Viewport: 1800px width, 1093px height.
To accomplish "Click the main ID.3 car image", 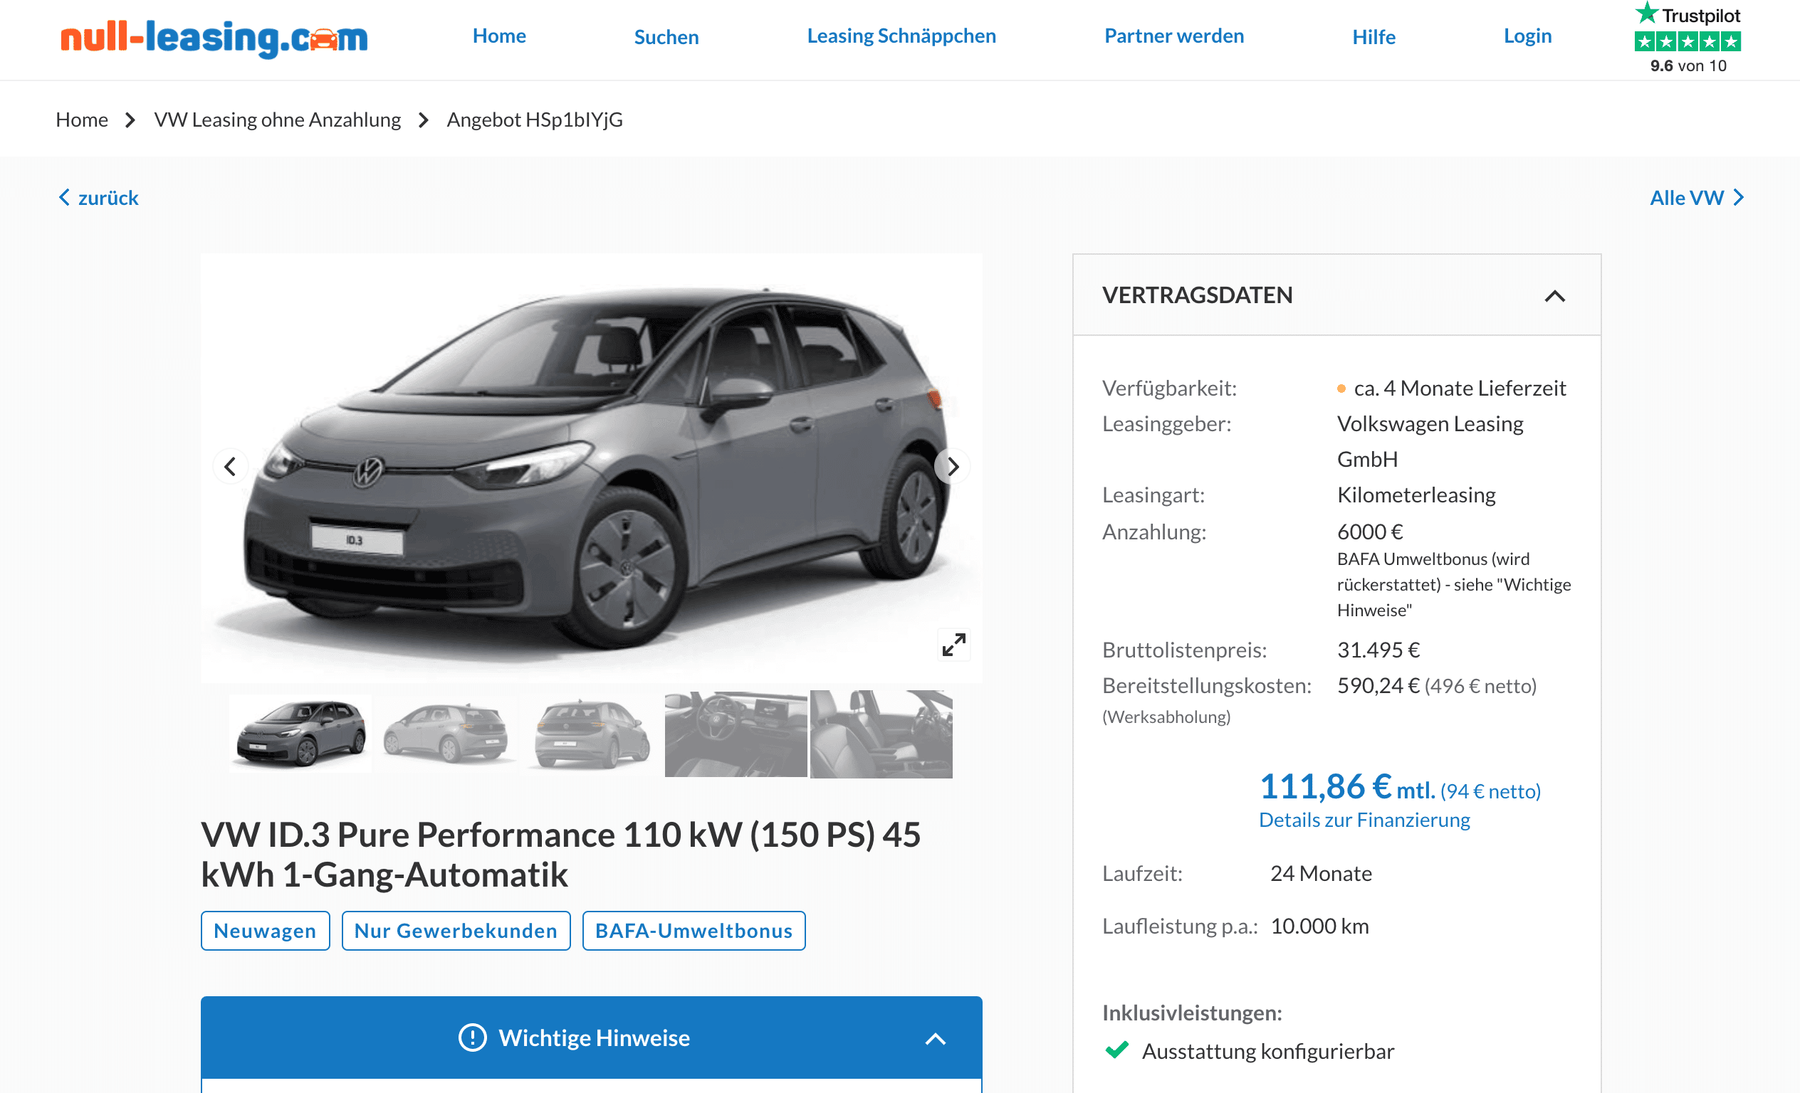I will coord(592,468).
